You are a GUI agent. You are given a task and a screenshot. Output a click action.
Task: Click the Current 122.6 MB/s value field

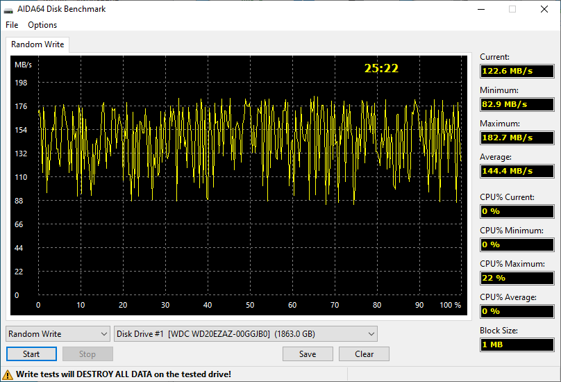click(x=517, y=71)
